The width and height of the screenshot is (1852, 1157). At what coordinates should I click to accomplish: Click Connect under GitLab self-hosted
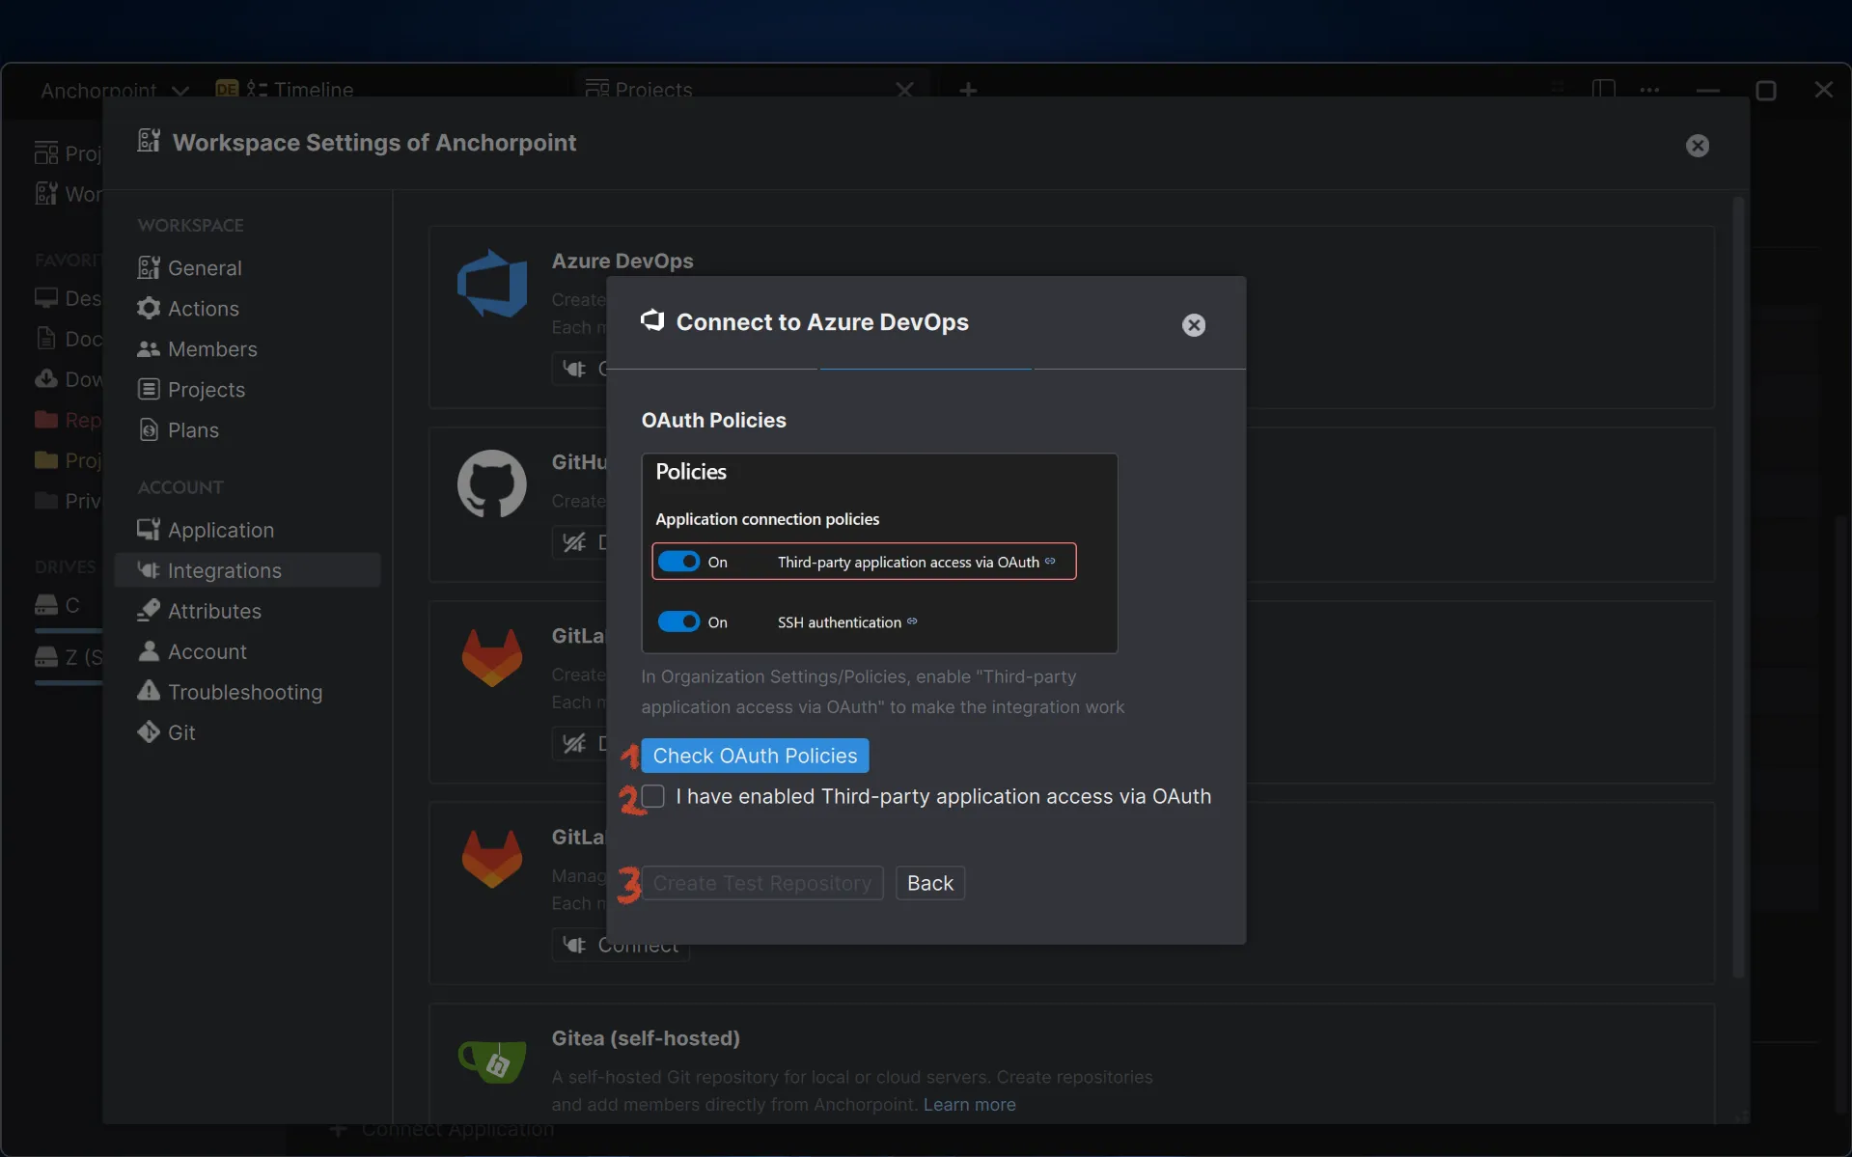(x=621, y=945)
